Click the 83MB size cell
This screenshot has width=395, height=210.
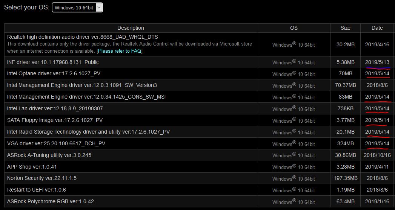pos(345,97)
